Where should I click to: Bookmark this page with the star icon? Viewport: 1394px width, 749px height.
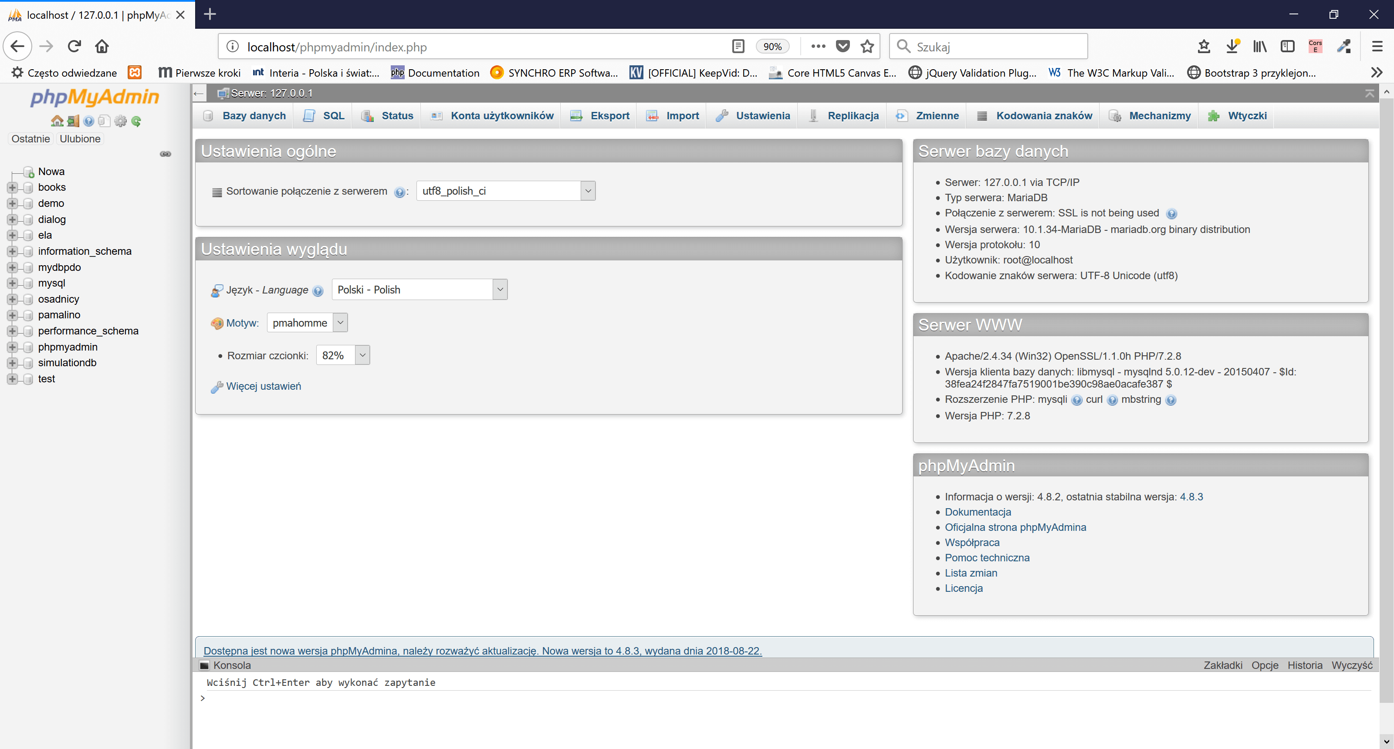[867, 47]
